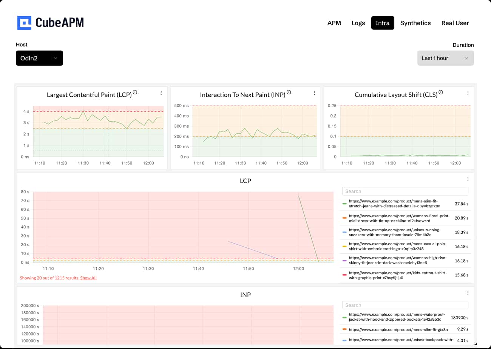The width and height of the screenshot is (491, 349).
Task: Open the LCP breakdown panel's kebab menu
Action: pos(468,179)
